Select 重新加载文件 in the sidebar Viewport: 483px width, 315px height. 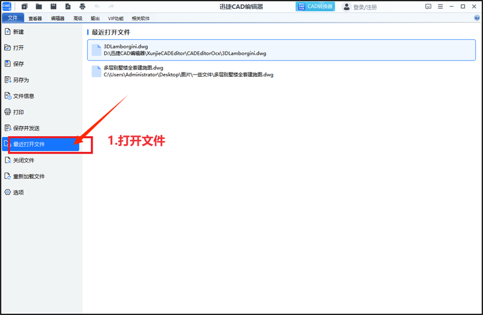pyautogui.click(x=42, y=176)
